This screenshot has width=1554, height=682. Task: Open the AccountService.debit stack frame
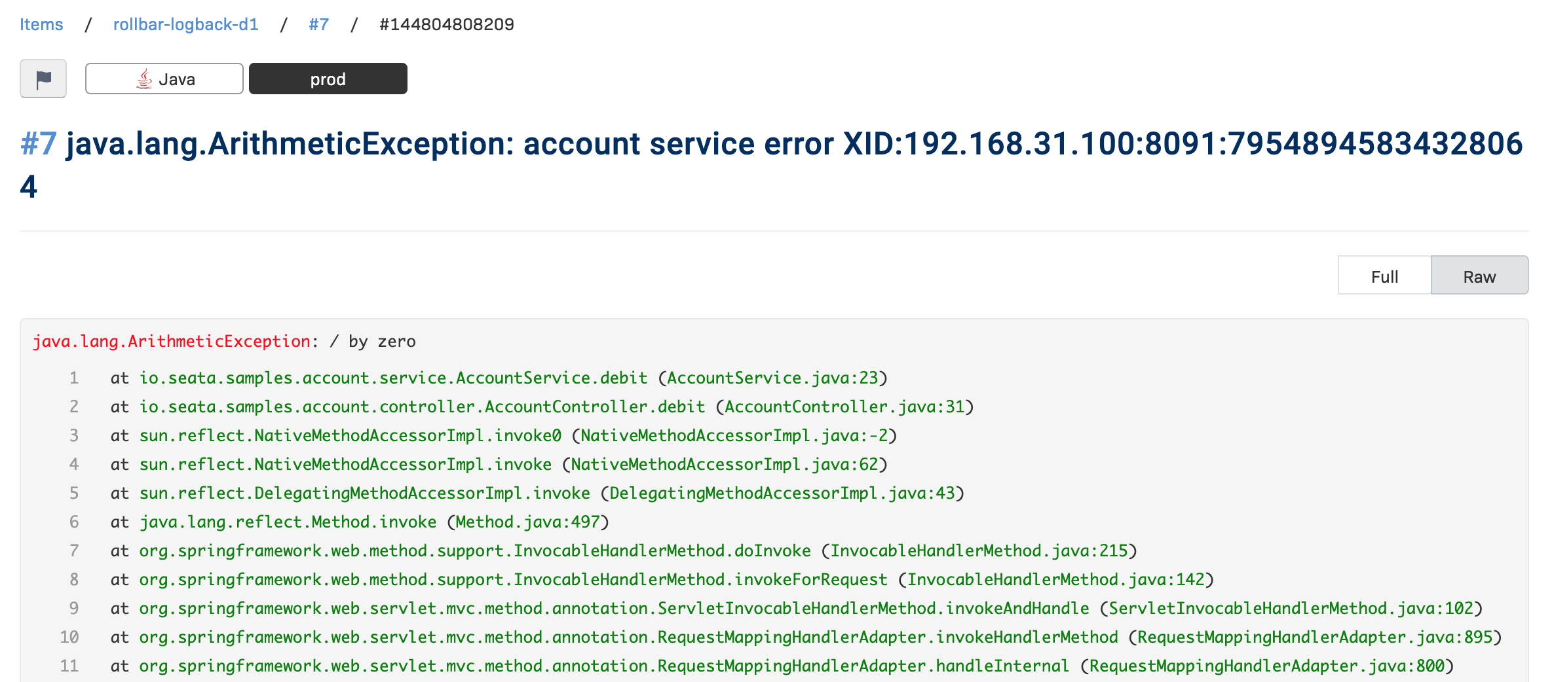393,378
